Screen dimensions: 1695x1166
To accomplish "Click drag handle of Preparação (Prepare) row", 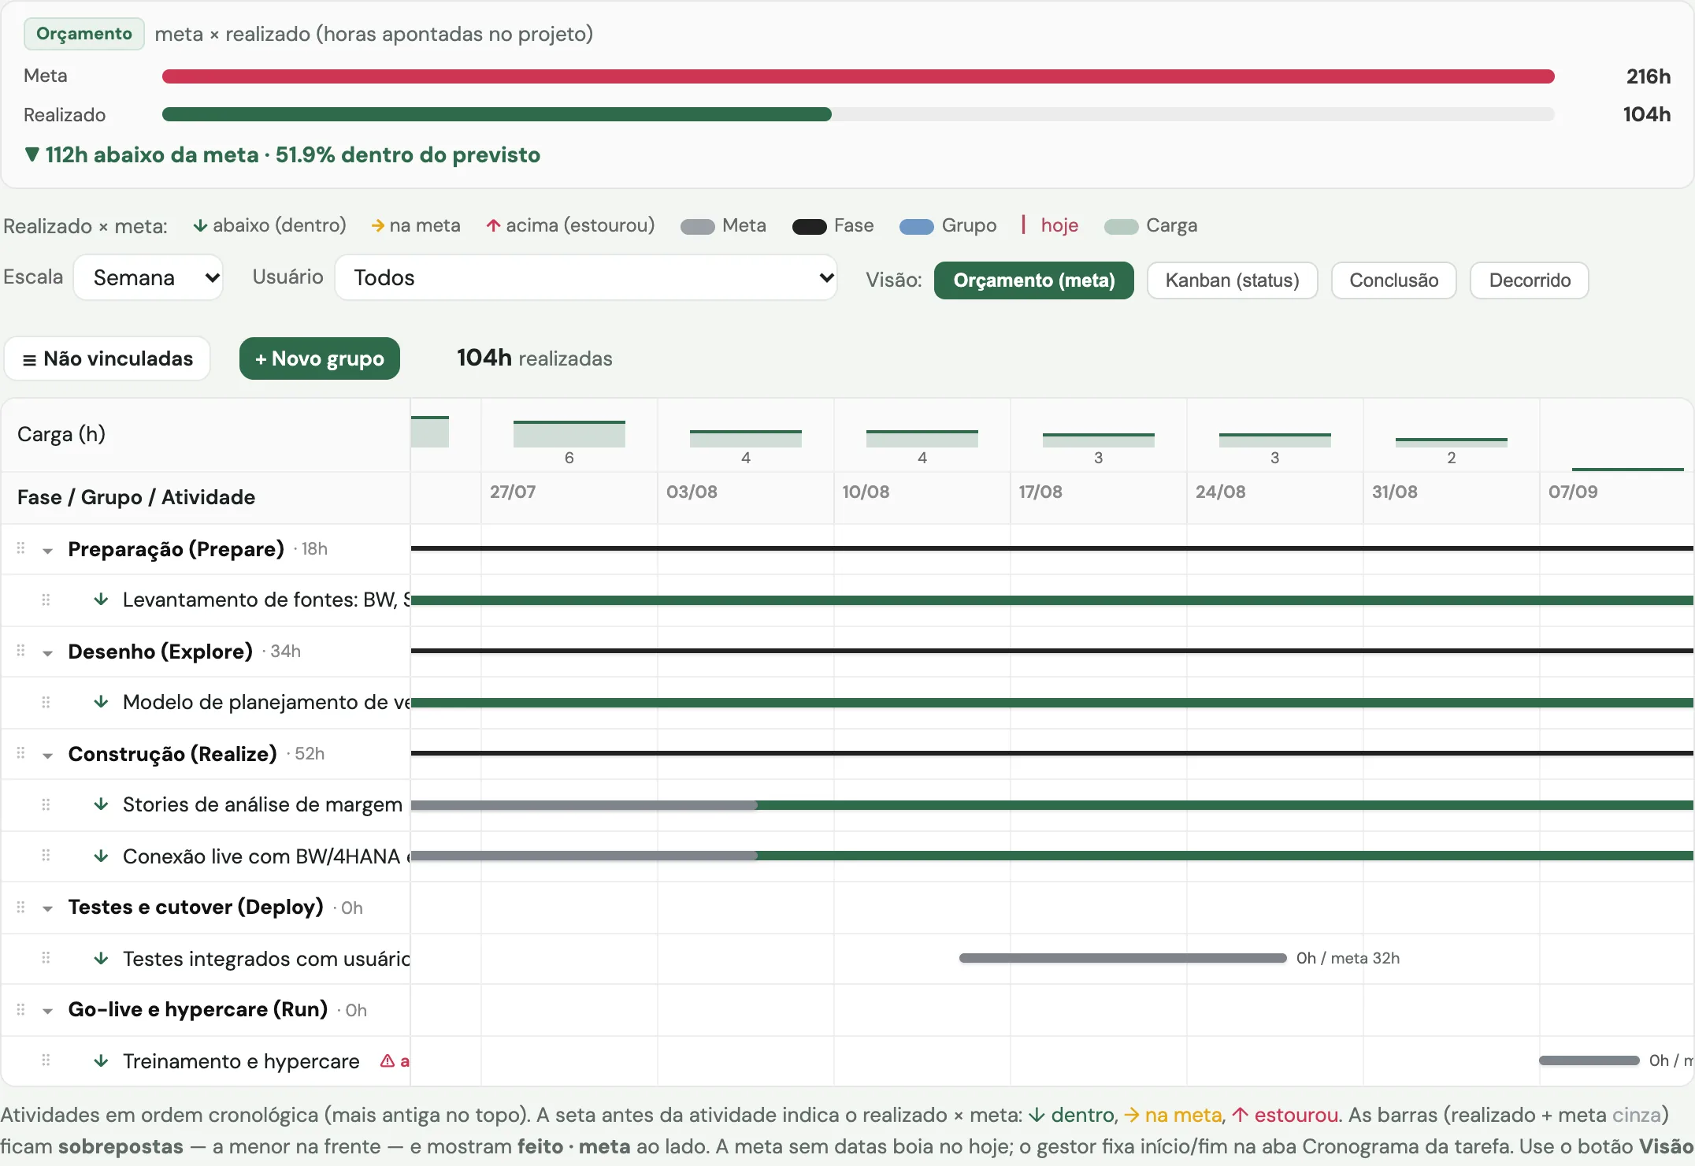I will point(21,548).
